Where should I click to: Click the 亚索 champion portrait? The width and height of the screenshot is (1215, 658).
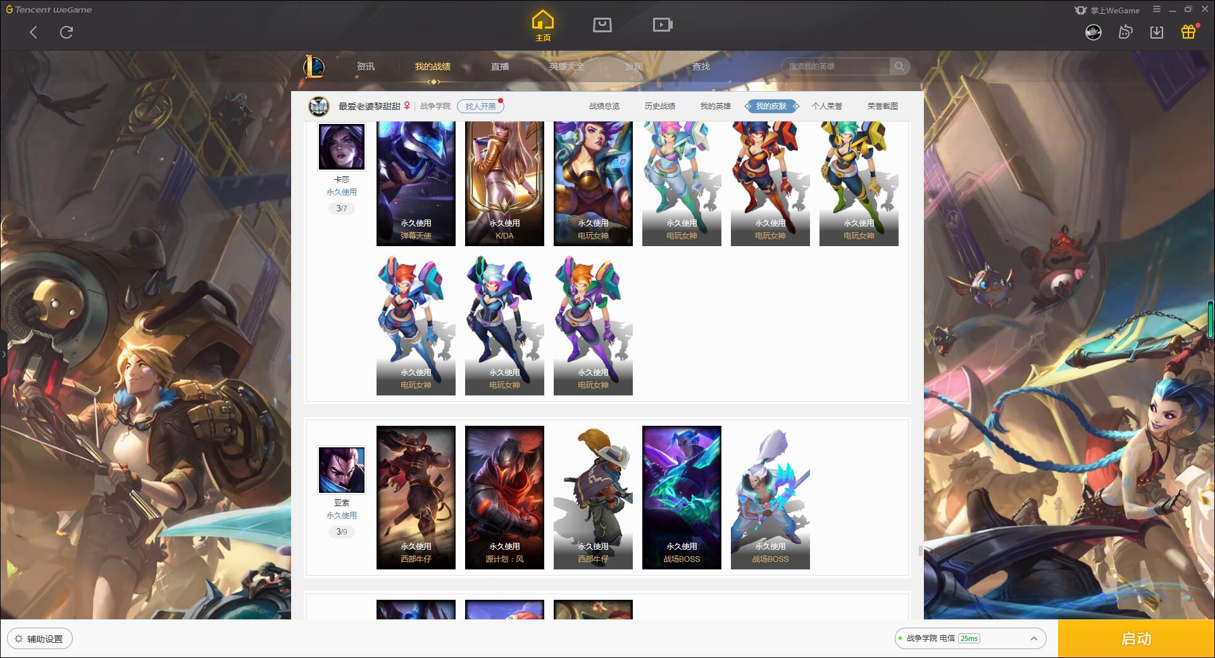[342, 470]
